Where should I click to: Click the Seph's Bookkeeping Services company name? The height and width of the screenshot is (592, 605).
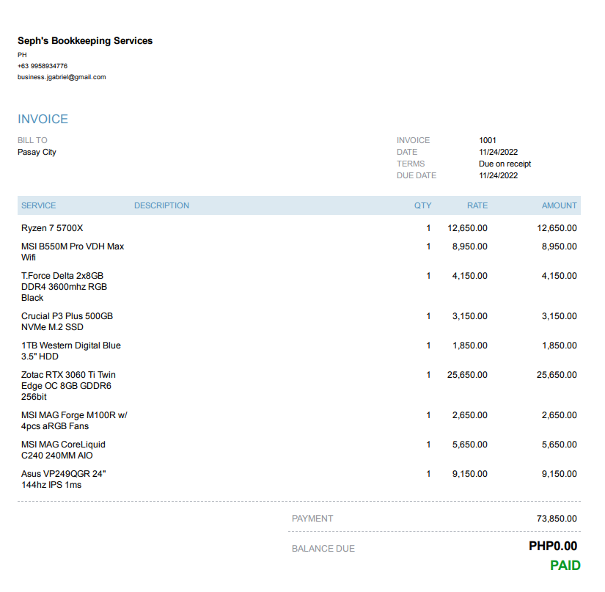(85, 41)
